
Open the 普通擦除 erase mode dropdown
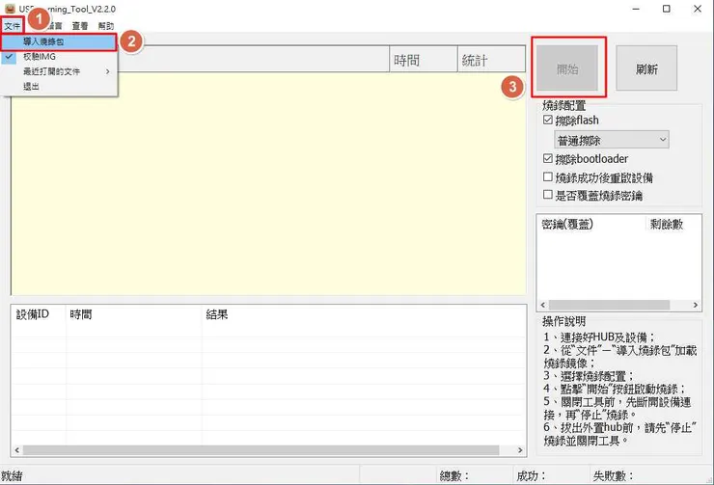(612, 140)
